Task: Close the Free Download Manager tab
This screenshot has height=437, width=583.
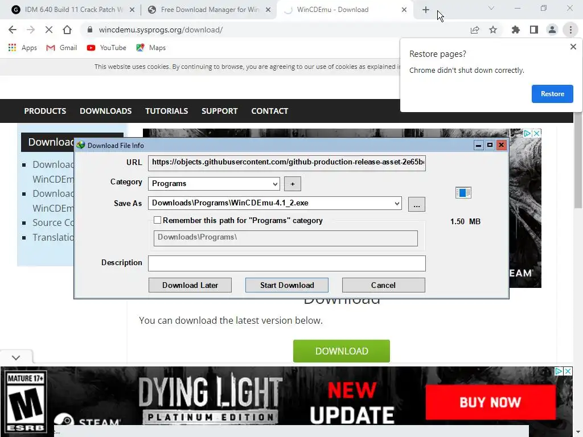Action: tap(268, 10)
